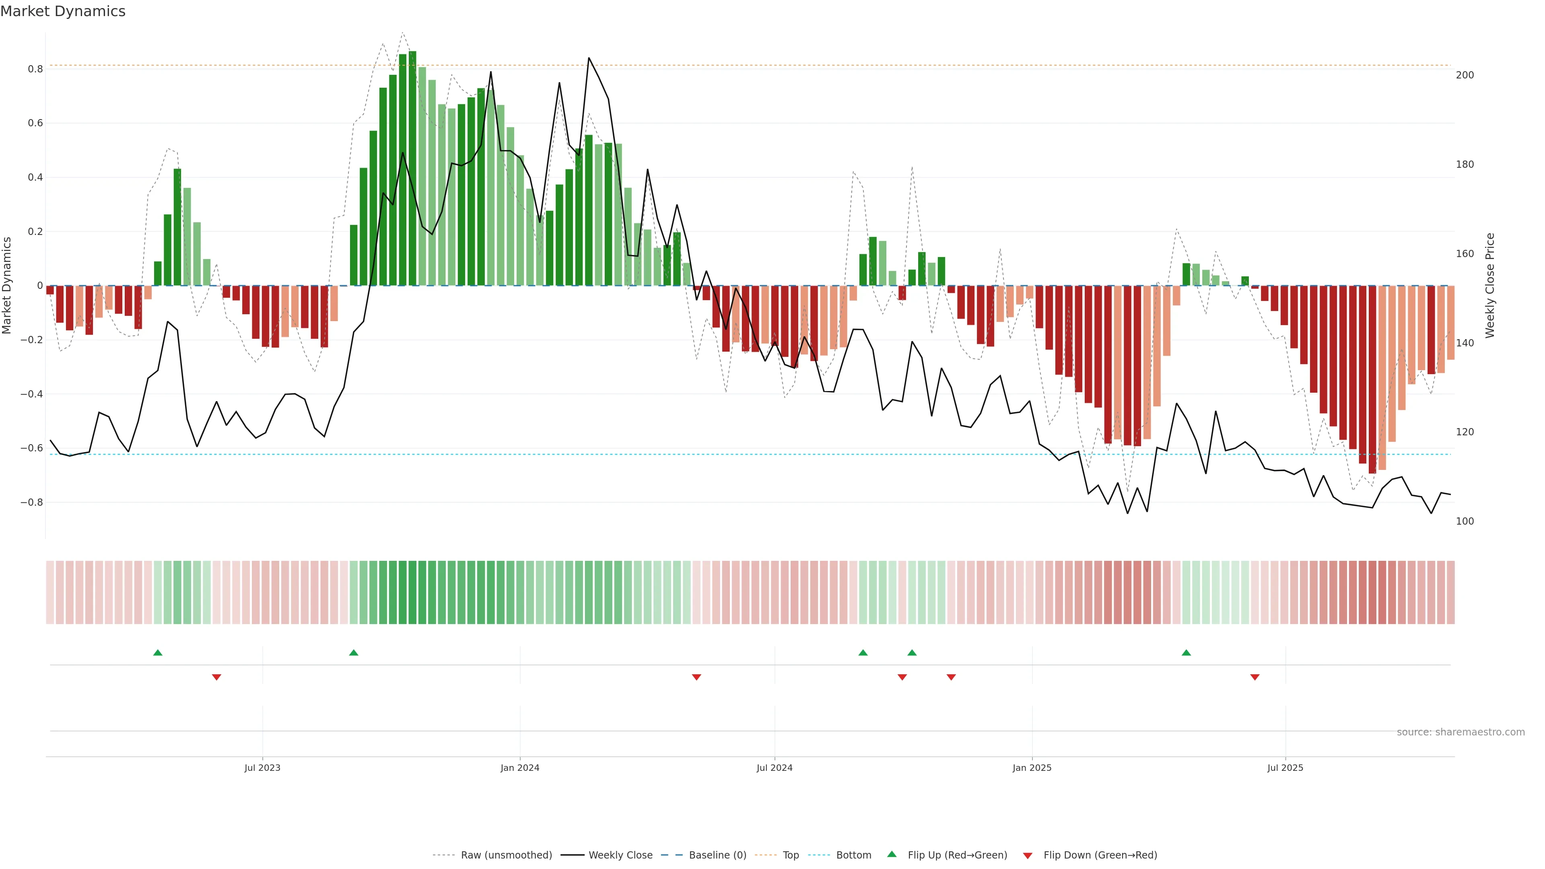This screenshot has width=1545, height=869.
Task: Click the Jul 2025 axis label
Action: click(x=1285, y=768)
